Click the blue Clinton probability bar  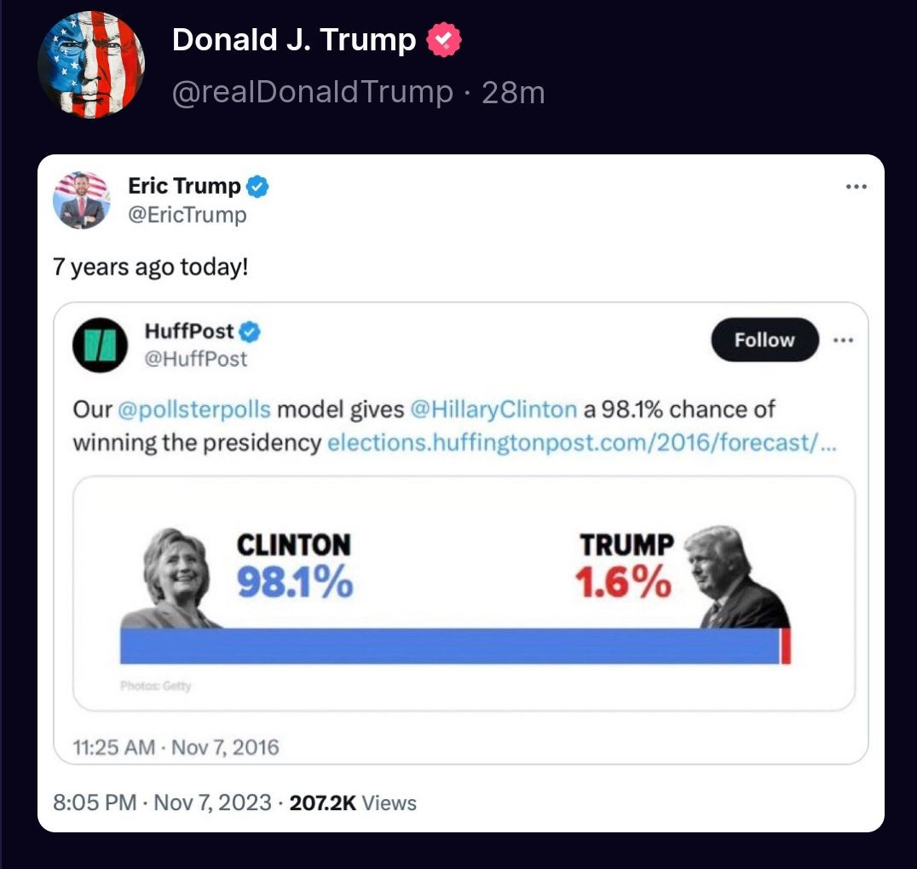(449, 646)
